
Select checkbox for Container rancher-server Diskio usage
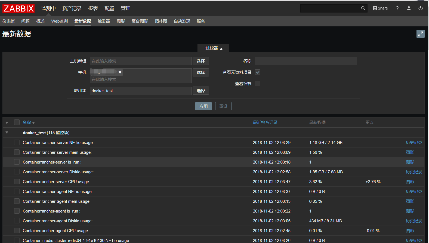[x=17, y=172]
